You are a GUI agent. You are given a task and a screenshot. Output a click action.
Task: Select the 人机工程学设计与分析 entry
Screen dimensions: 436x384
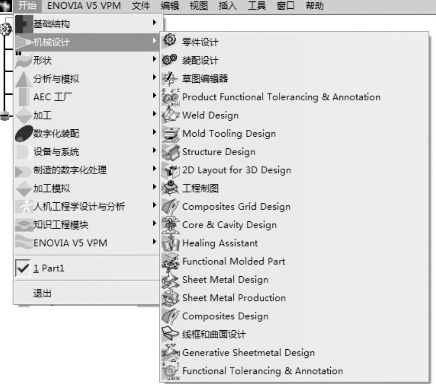pos(87,206)
